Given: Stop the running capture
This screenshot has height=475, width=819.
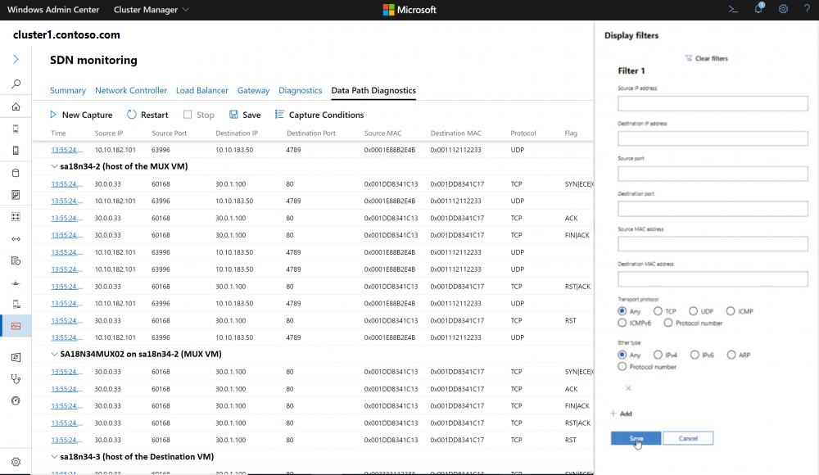Looking at the screenshot, I should point(198,115).
